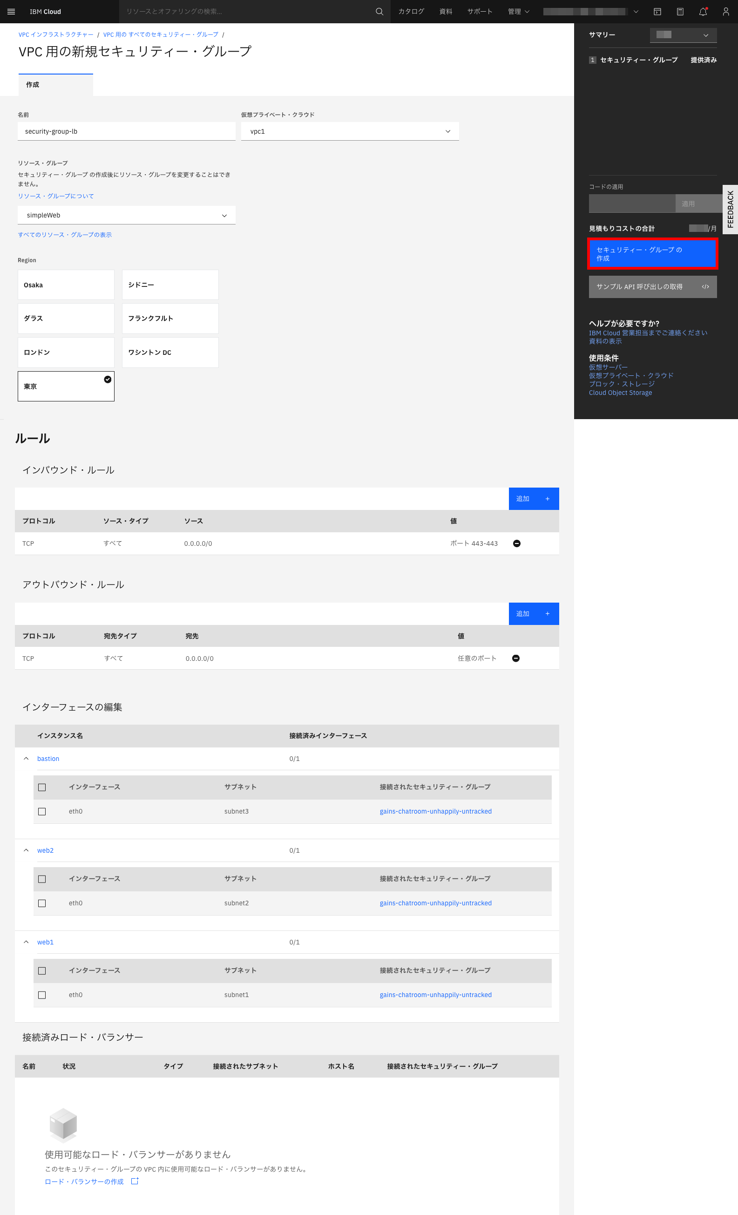Collapse the web2 instance row
Image resolution: width=738 pixels, height=1215 pixels.
26,850
